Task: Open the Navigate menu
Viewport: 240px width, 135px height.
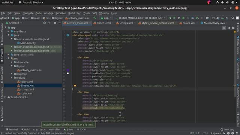Action: pyautogui.click(x=28, y=13)
